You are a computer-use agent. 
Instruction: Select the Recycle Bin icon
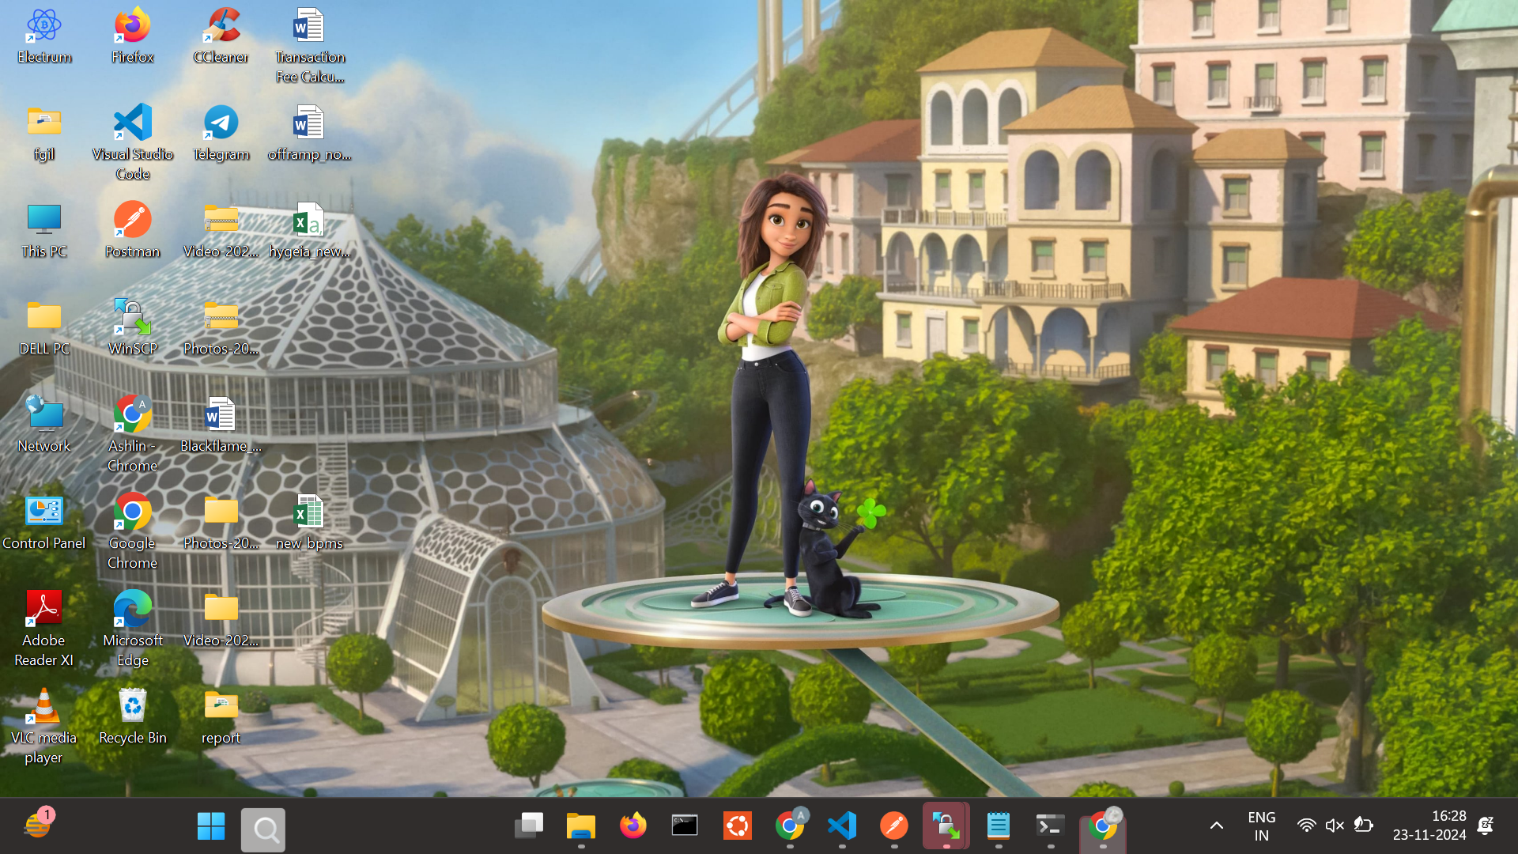coord(132,716)
